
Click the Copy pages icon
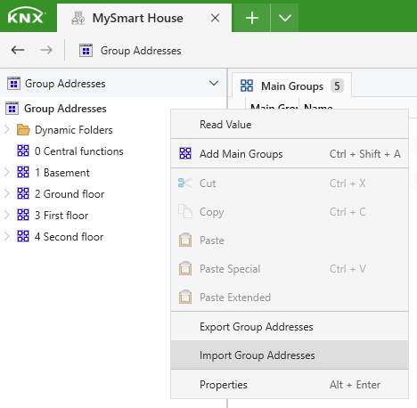coord(185,211)
